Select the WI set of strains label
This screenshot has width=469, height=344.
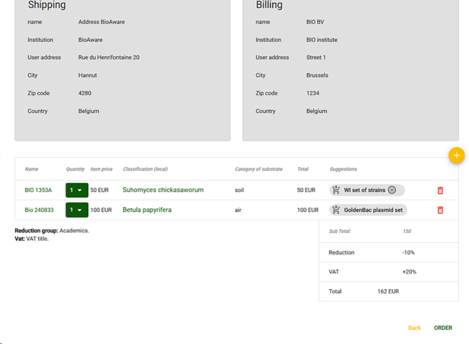(364, 190)
